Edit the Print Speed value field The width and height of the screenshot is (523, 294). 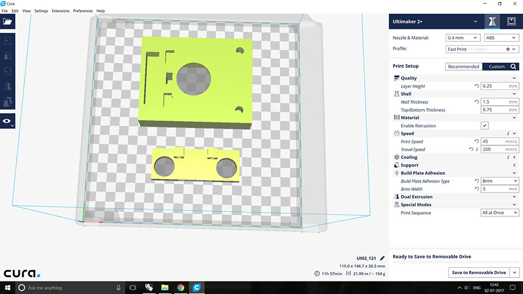[x=500, y=142]
